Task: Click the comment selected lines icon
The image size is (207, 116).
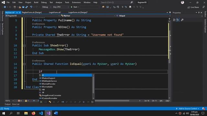Action: pyautogui.click(x=123, y=7)
